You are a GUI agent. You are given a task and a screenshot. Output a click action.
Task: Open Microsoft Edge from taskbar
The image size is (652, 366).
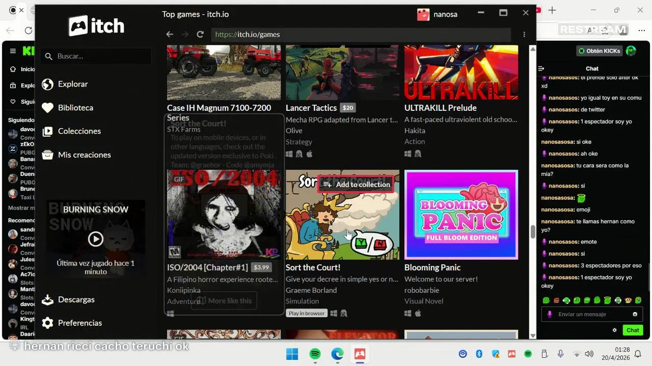[337, 354]
